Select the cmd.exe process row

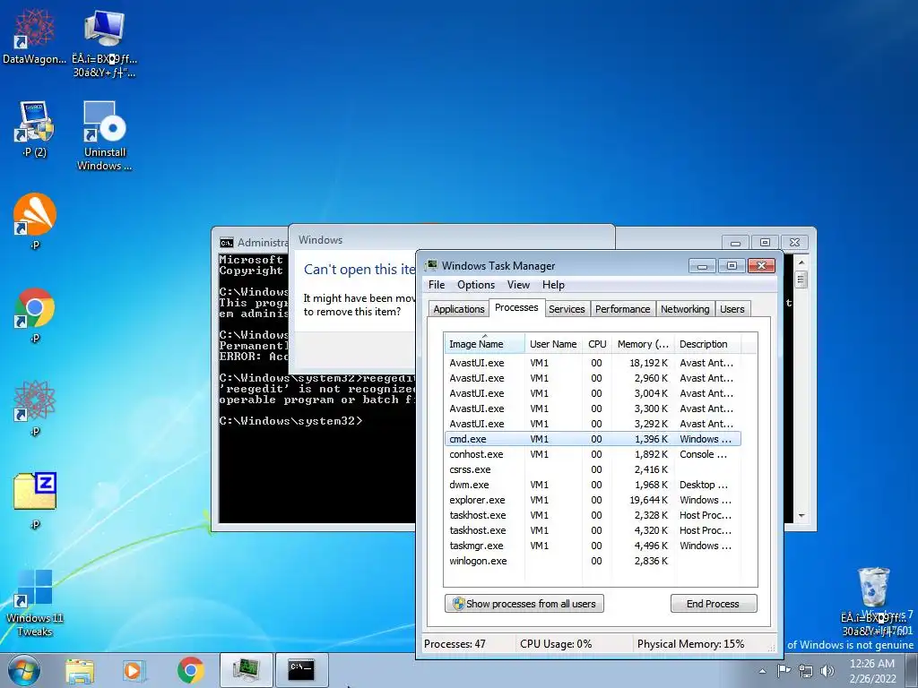tap(593, 439)
